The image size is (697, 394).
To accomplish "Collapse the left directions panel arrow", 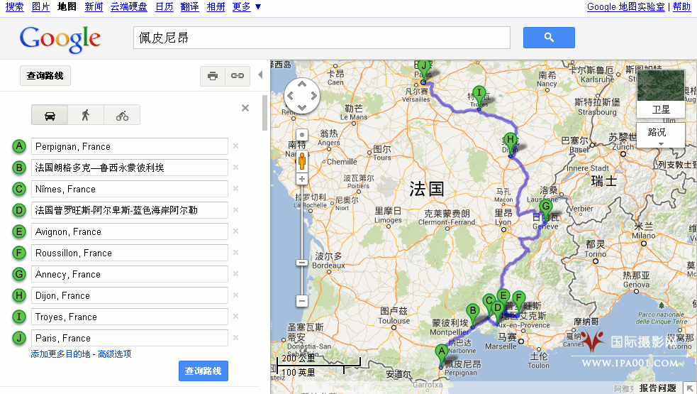I will click(260, 75).
